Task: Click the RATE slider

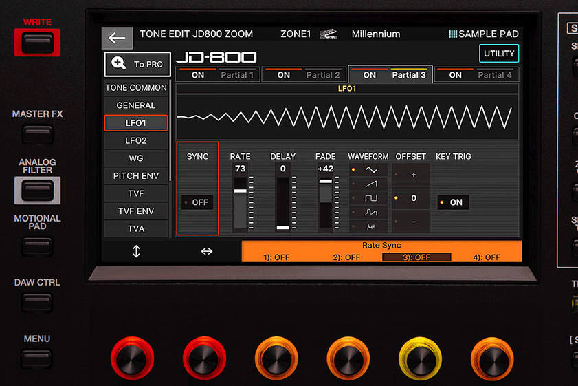Action: coord(240,203)
